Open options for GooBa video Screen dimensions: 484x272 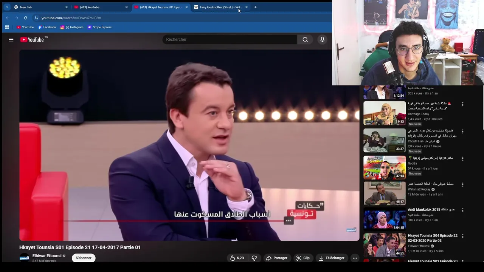[462, 159]
